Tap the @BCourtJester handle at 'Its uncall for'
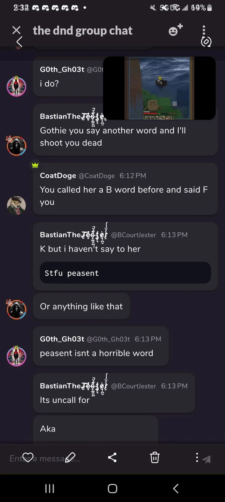The height and width of the screenshot is (502, 225). point(133,386)
